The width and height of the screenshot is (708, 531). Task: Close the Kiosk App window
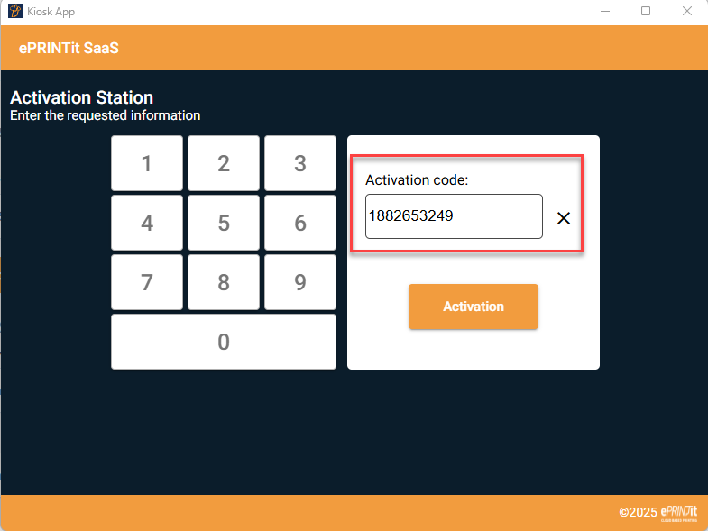[x=687, y=12]
